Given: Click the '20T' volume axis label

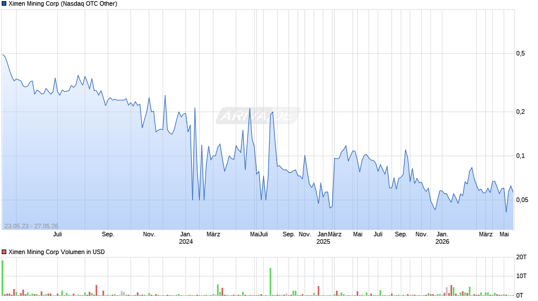Looking at the screenshot, I should [x=521, y=258].
